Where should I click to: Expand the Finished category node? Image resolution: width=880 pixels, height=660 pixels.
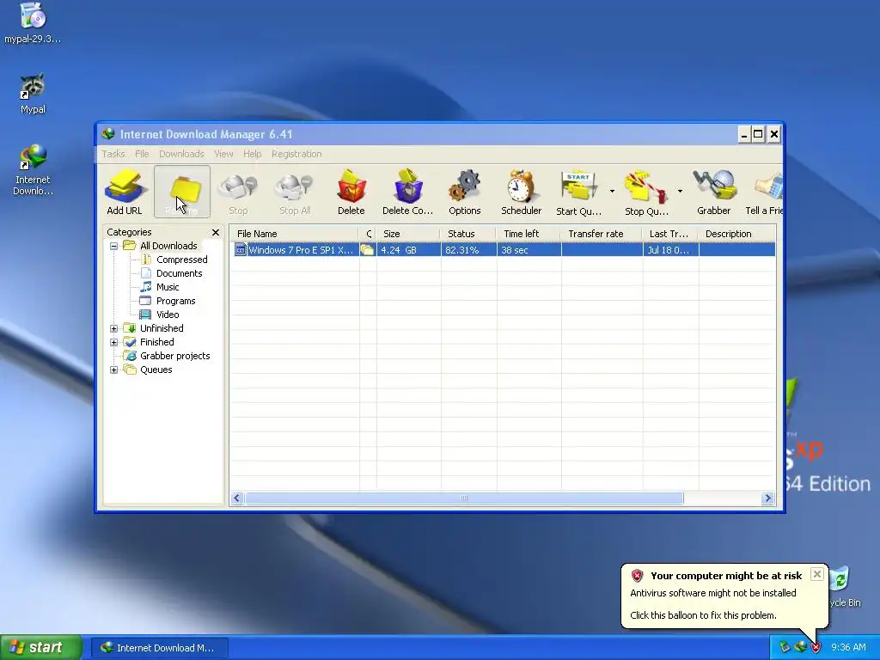[x=114, y=342]
